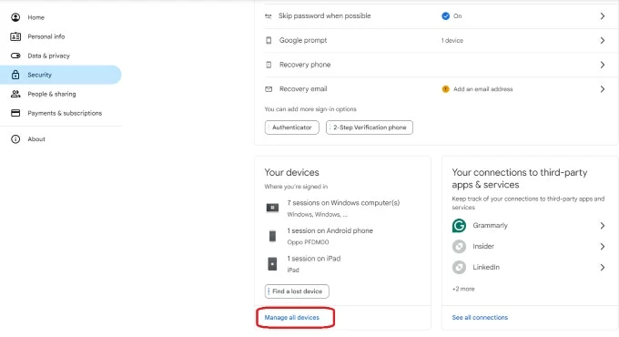This screenshot has width=619, height=337.
Task: Click the Data & privacy toggle icon
Action: tap(15, 56)
